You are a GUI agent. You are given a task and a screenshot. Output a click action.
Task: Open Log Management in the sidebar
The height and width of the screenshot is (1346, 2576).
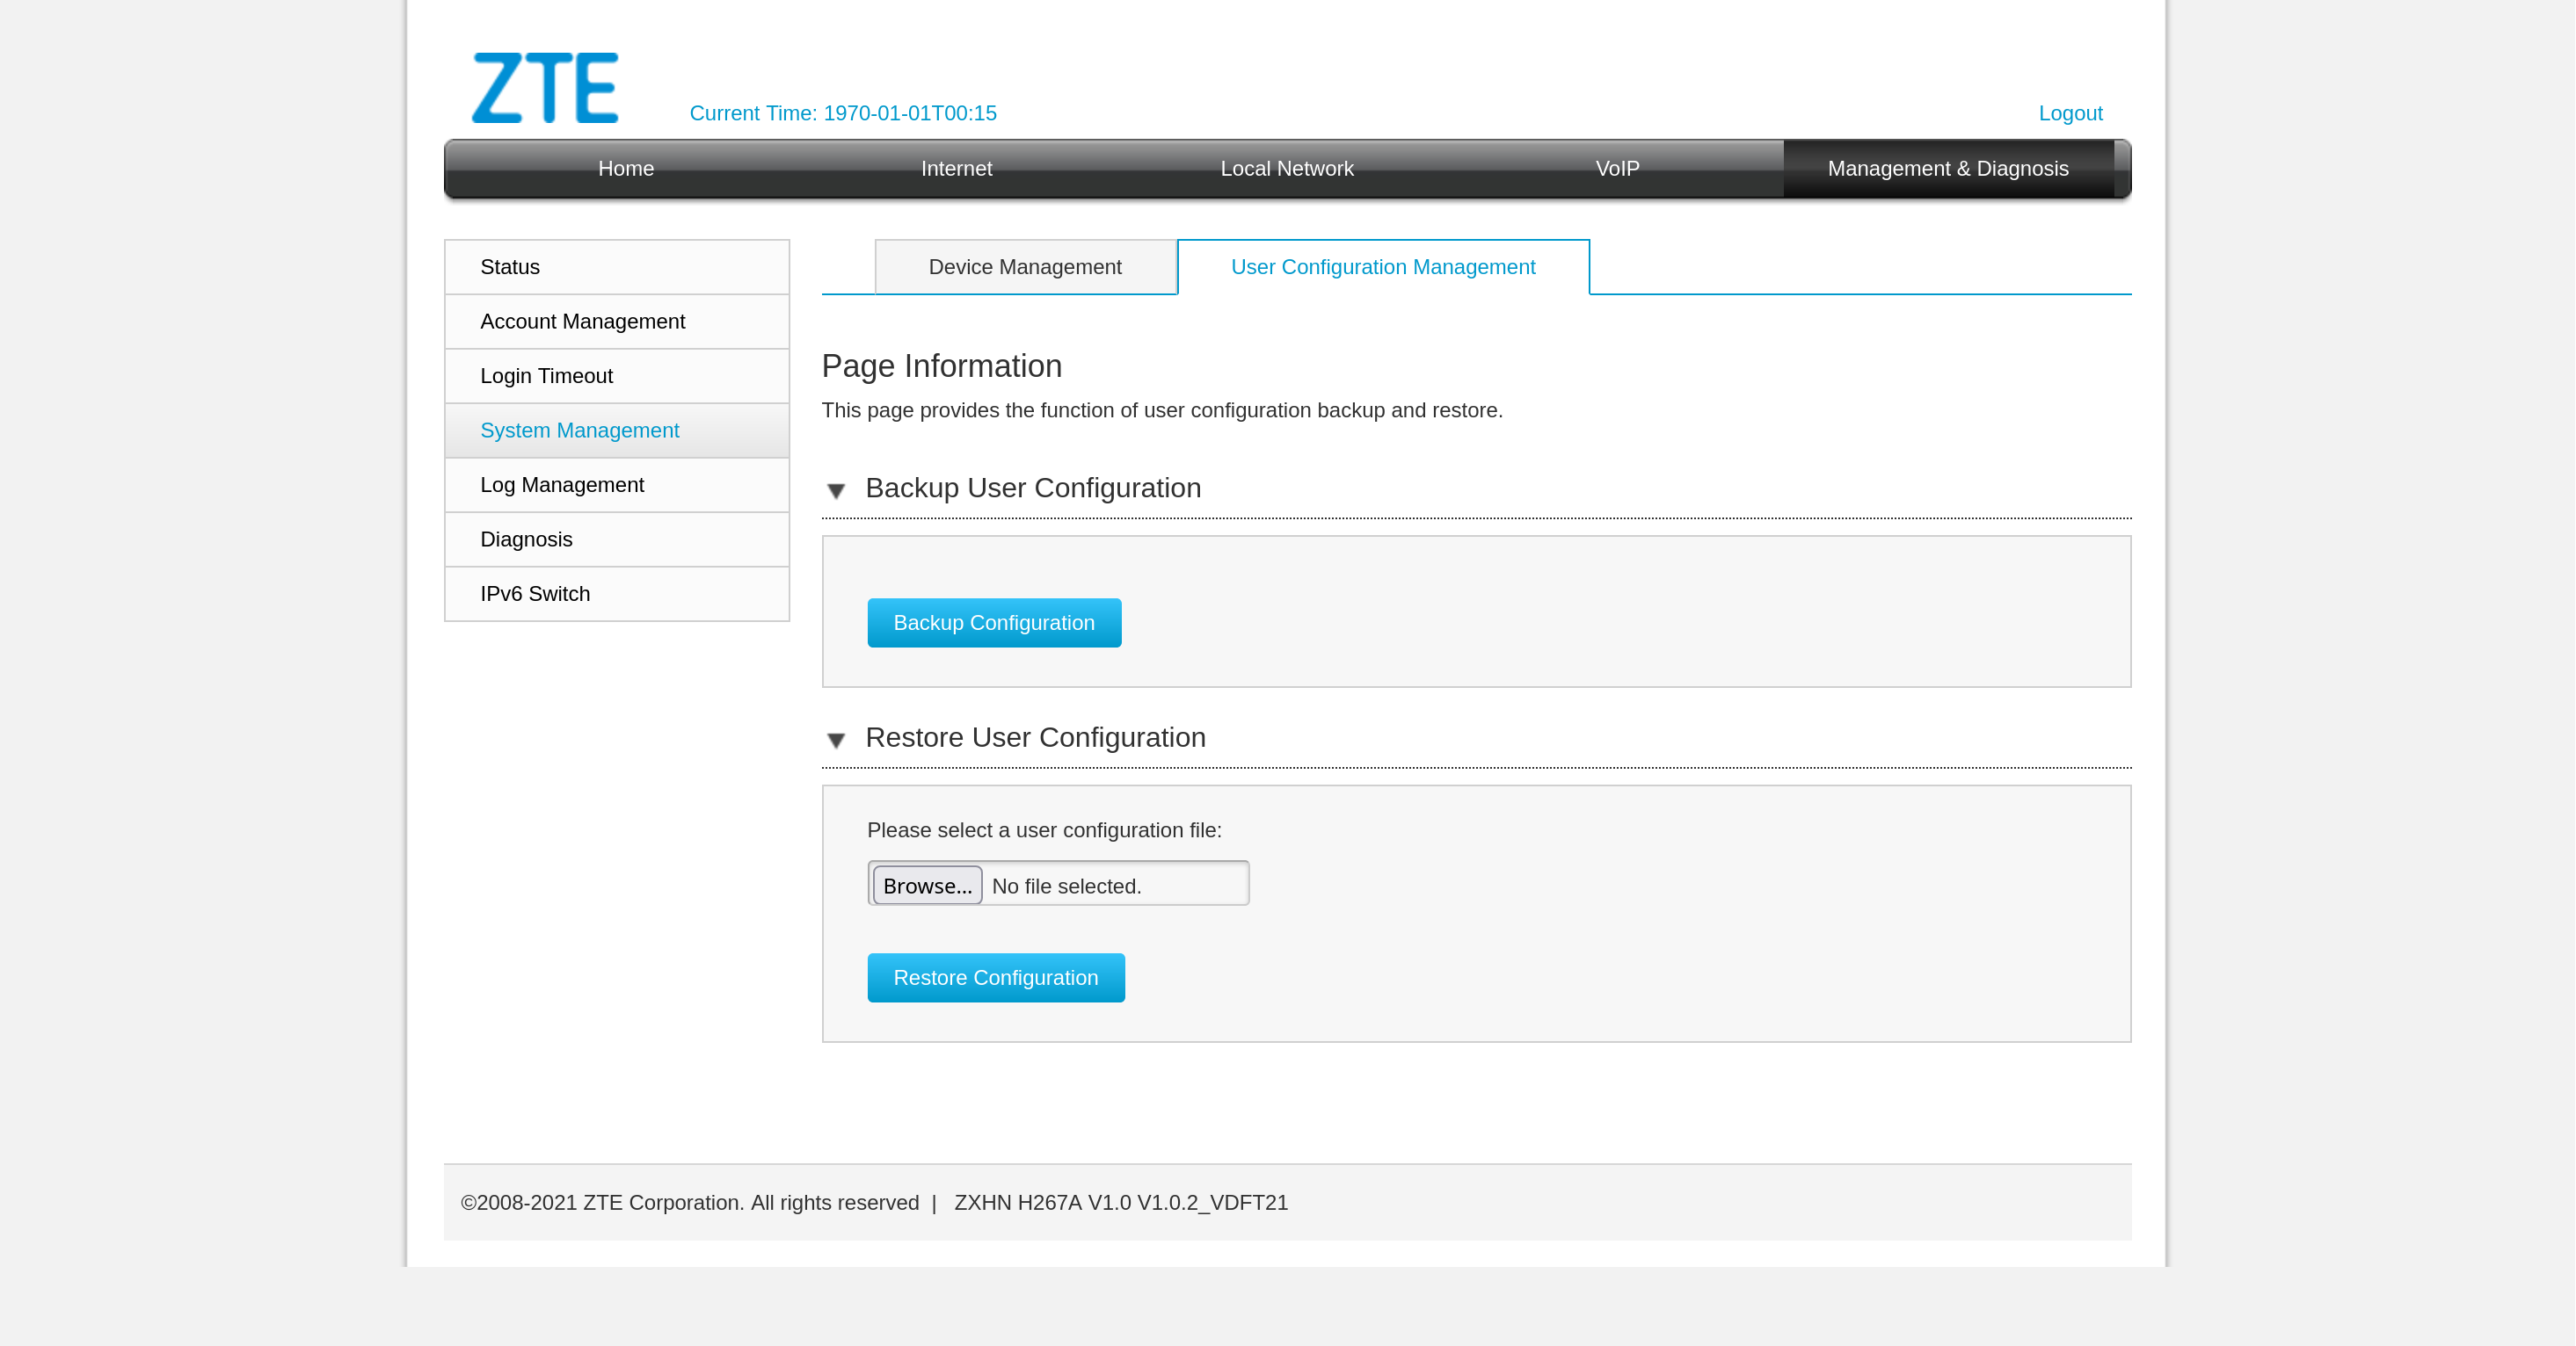562,485
